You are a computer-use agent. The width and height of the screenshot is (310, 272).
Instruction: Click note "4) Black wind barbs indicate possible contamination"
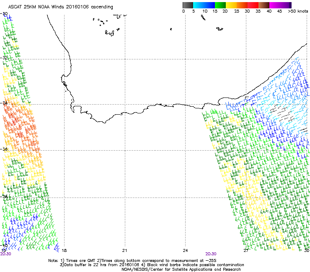(x=193, y=265)
